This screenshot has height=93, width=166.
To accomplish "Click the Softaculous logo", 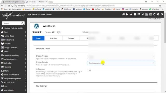I will point(13,16).
